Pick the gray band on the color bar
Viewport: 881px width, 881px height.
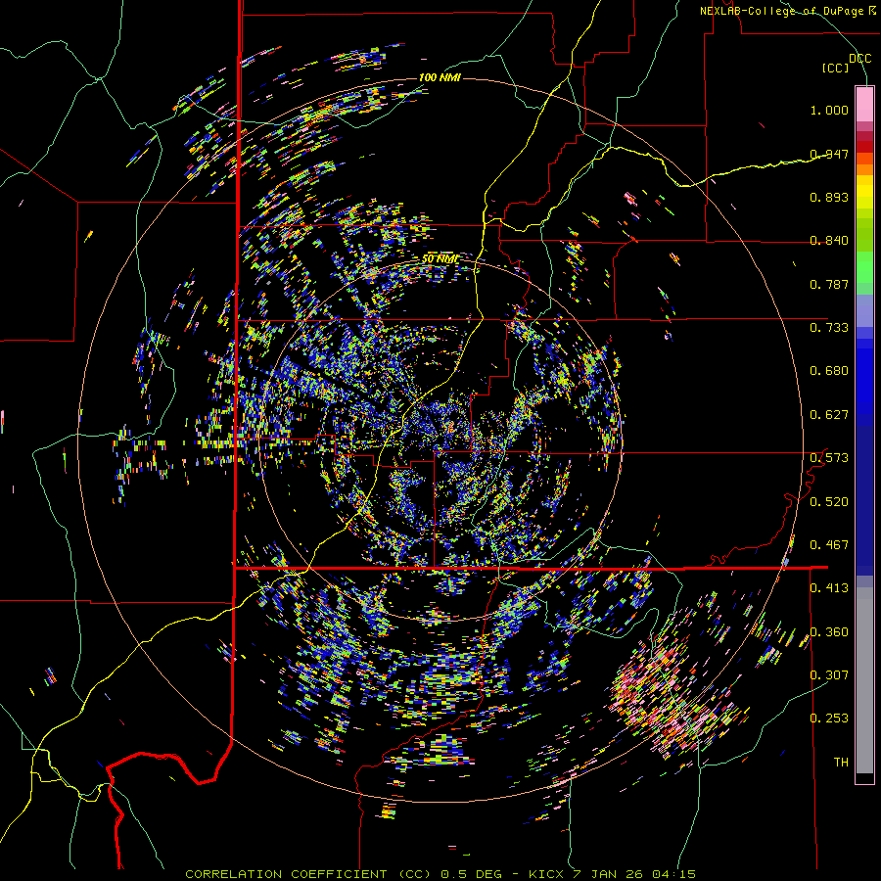click(864, 680)
